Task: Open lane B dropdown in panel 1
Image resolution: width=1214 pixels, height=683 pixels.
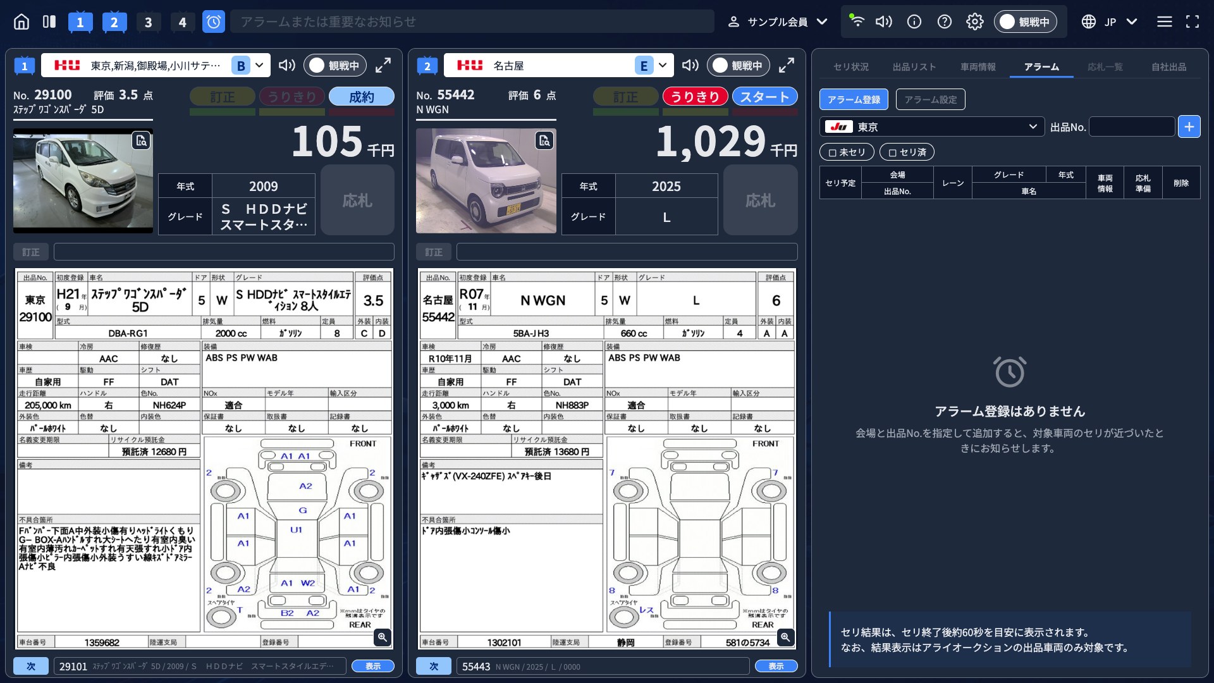Action: pos(250,65)
